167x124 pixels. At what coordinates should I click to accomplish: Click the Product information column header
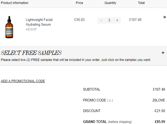tap(15, 3)
